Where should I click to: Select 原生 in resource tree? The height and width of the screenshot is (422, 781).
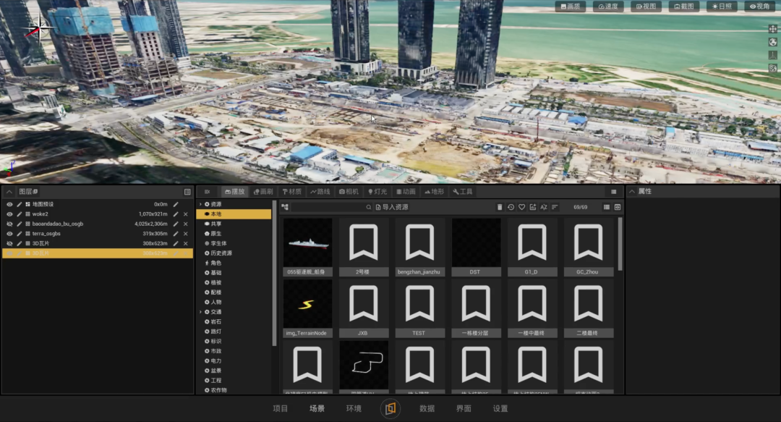pos(215,234)
